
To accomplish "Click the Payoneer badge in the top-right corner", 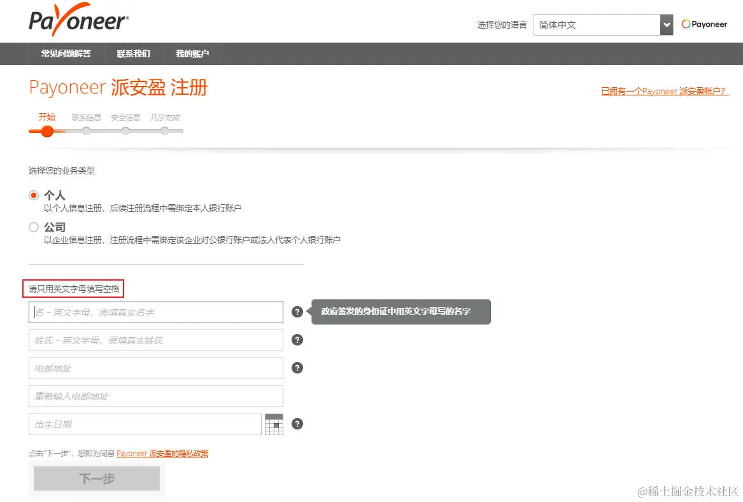I will pyautogui.click(x=704, y=24).
